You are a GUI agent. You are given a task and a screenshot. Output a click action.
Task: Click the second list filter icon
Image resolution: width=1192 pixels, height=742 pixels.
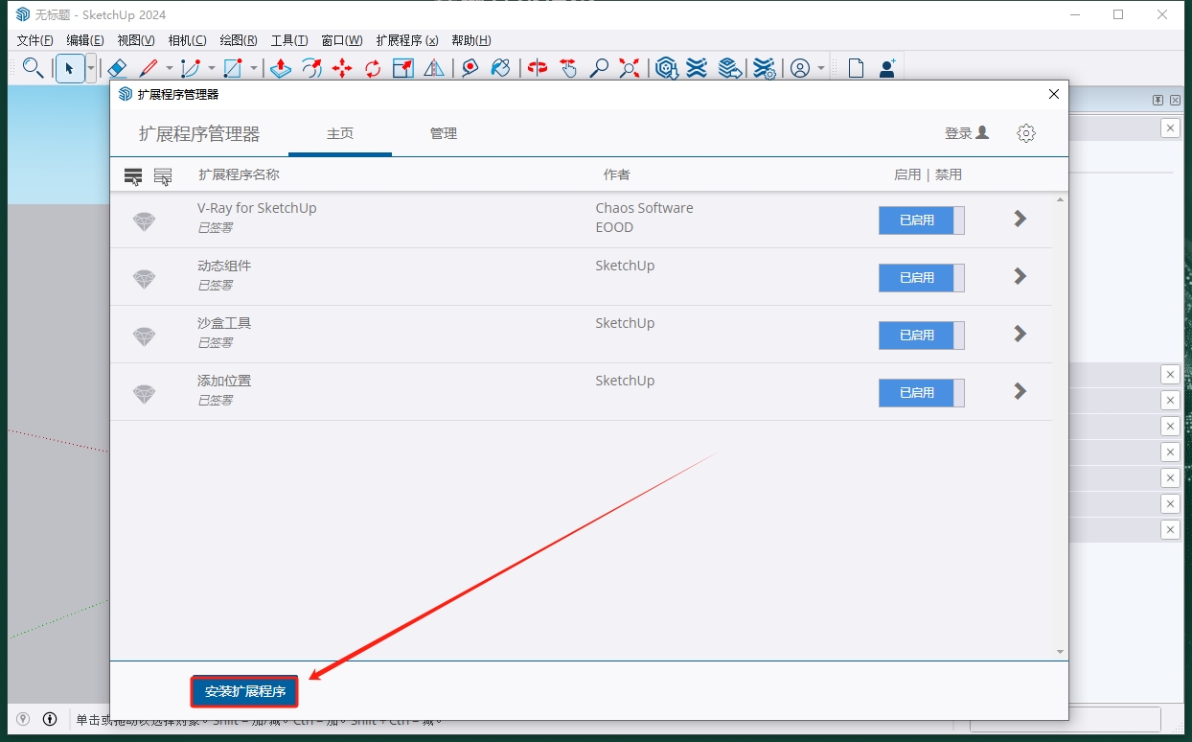click(163, 176)
